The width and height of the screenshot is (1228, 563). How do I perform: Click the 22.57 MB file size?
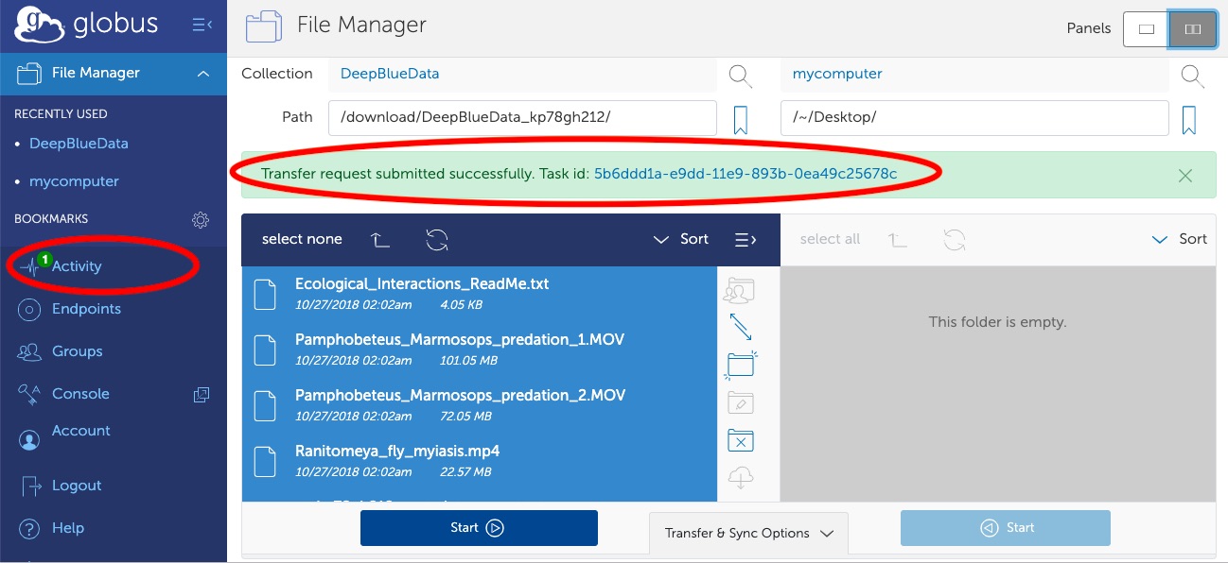coord(465,472)
